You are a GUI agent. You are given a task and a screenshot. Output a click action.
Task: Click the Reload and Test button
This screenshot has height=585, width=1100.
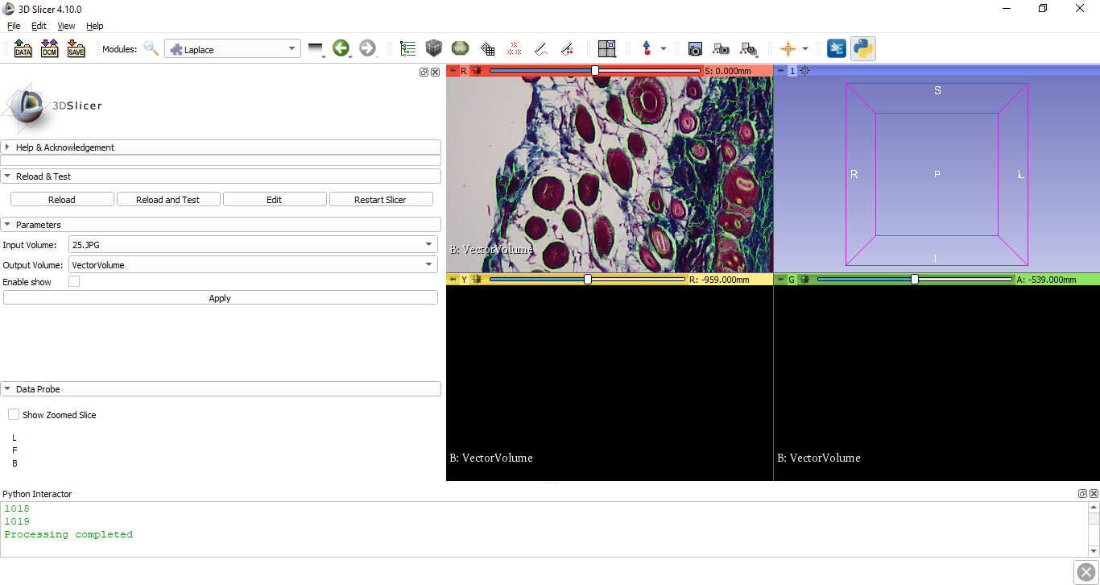(167, 200)
